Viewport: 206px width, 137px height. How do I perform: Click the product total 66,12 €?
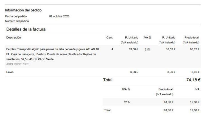point(195,49)
